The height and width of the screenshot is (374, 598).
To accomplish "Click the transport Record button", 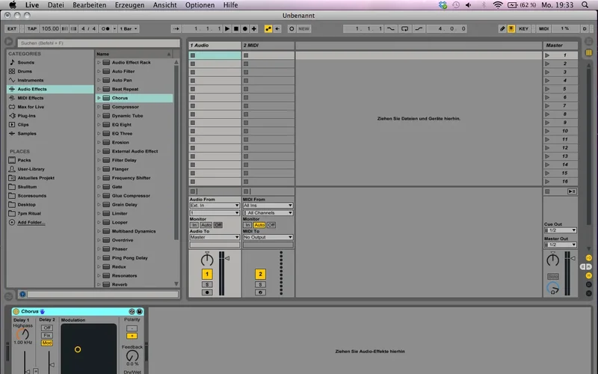I will pos(244,29).
